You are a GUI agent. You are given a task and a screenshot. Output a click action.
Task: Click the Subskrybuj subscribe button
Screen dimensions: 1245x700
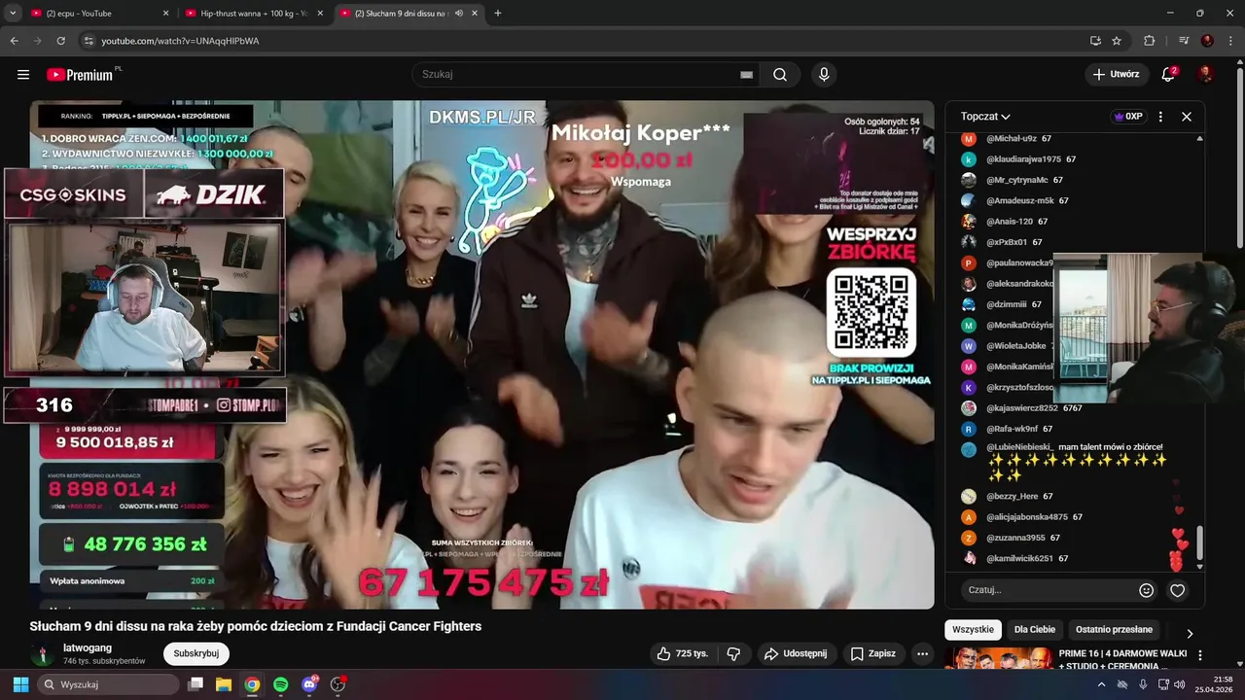click(x=196, y=653)
